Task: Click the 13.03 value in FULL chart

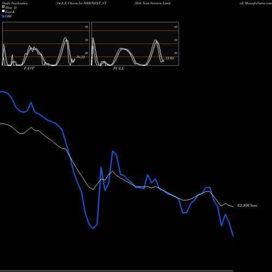Action: (x=170, y=58)
